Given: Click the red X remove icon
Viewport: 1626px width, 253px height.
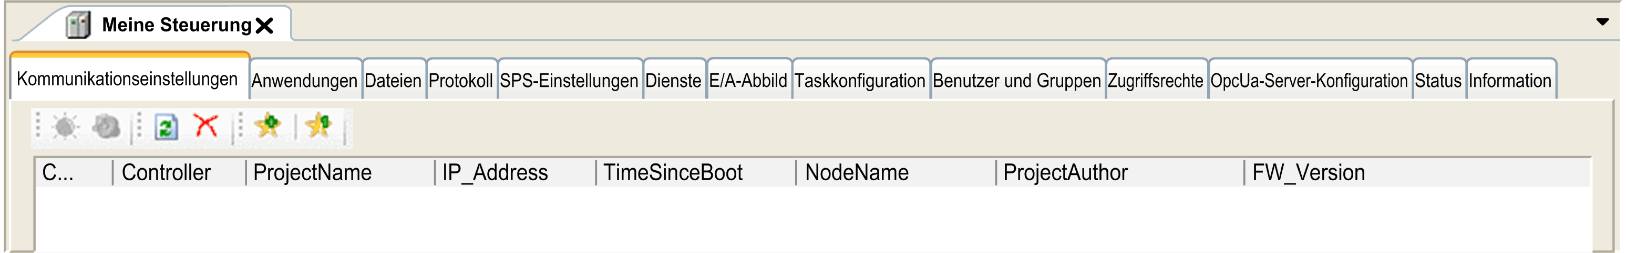Looking at the screenshot, I should 206,126.
